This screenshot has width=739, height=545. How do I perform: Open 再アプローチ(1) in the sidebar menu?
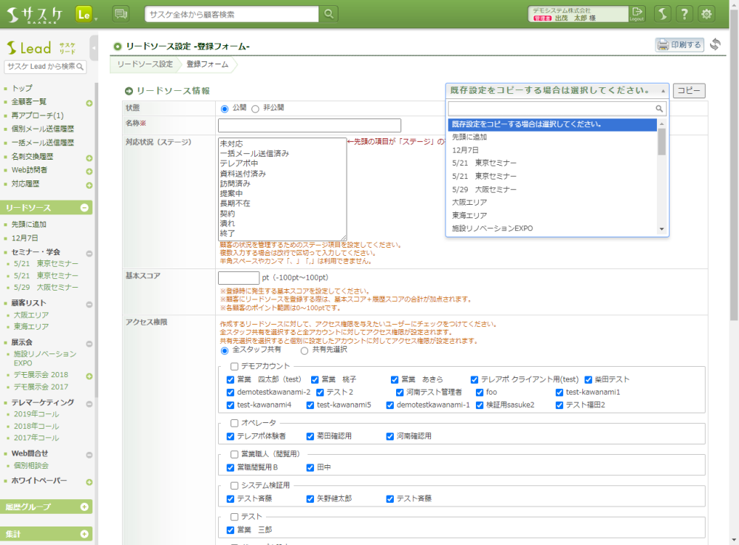[x=38, y=115]
